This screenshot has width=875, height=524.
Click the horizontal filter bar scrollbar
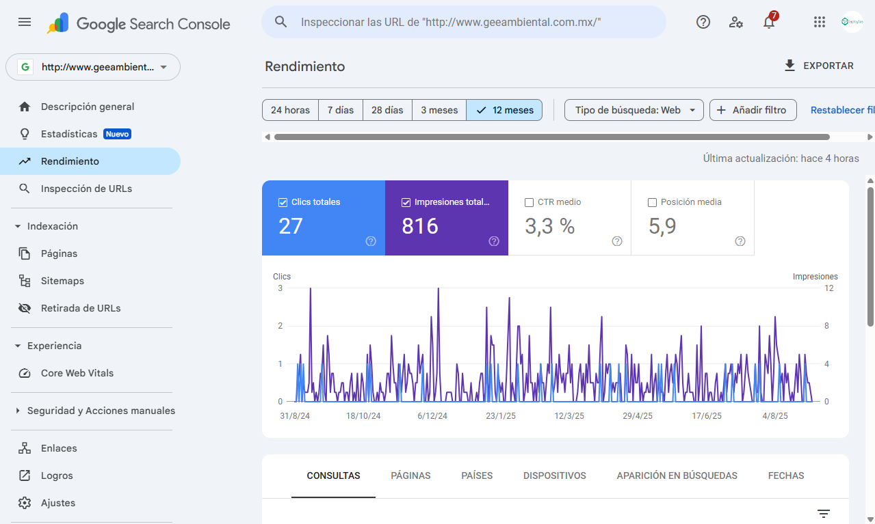[x=551, y=137]
